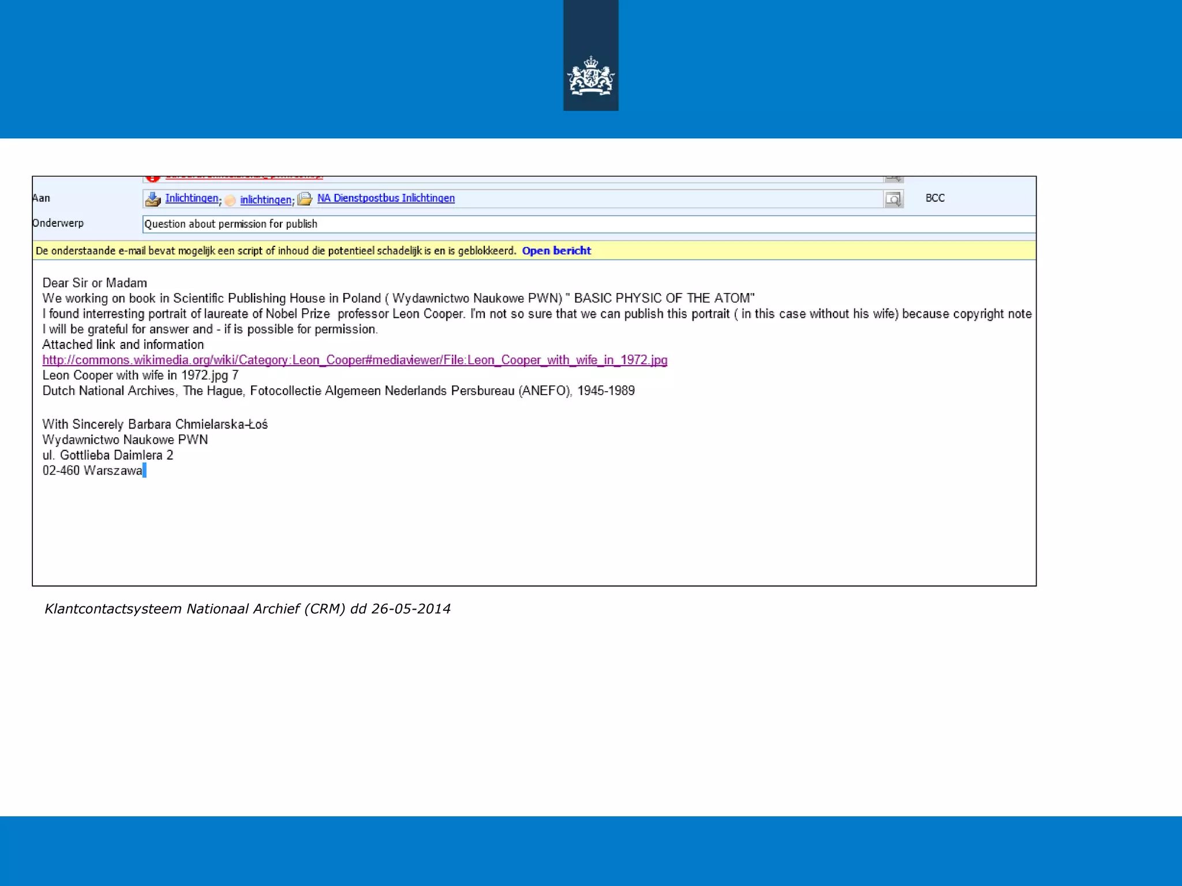Click the 'With Sincerely Barbara Chmielarska-Łoś' line

[x=155, y=425]
